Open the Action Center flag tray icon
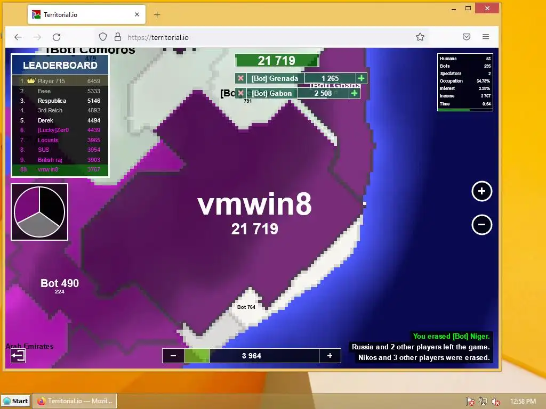The width and height of the screenshot is (546, 409). click(470, 402)
